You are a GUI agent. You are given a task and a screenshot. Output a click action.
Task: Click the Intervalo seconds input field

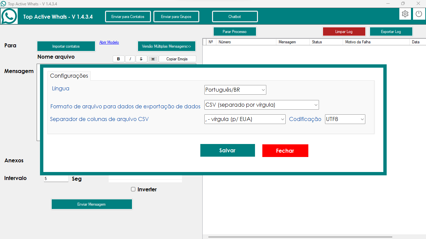point(56,179)
